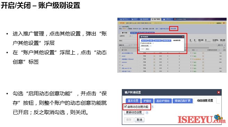Viewport: 228px width, 127px height.
Task: Open the 推广管理 tab in the top navigation
Action: [x=156, y=19]
